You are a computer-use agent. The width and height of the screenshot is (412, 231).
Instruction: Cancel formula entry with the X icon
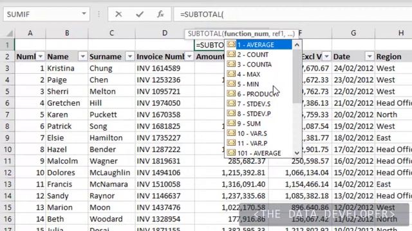[118, 14]
